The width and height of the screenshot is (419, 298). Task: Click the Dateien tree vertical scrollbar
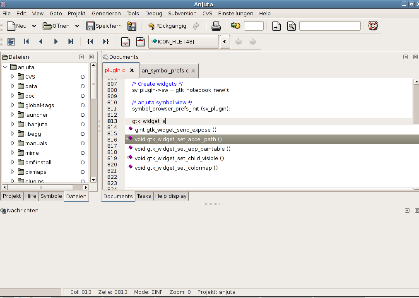click(x=93, y=122)
